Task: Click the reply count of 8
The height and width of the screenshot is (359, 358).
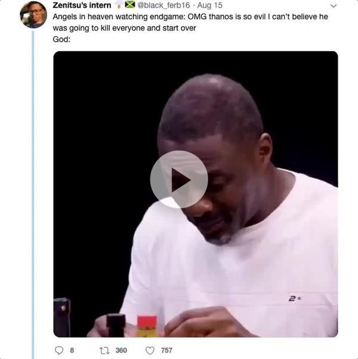Action: click(72, 351)
